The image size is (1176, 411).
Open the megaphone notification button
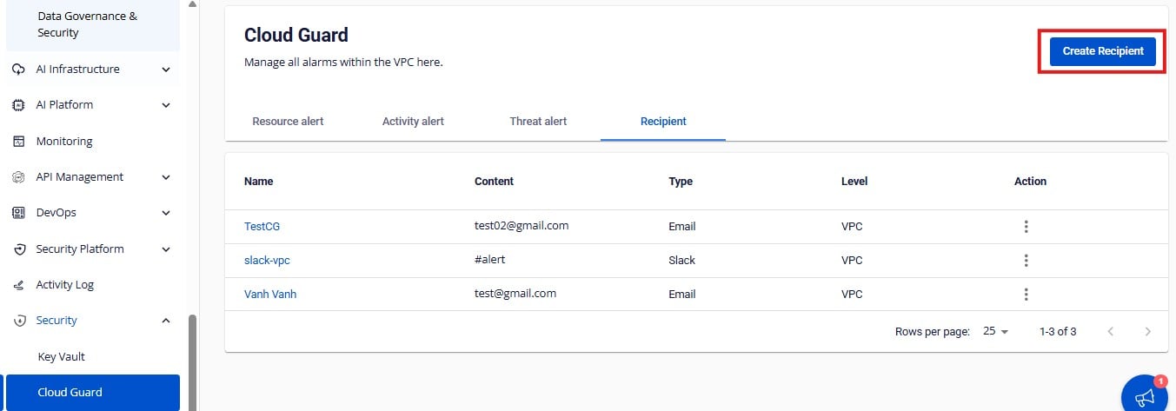(1145, 396)
